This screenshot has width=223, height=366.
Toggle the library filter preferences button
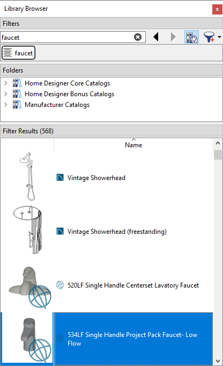(x=191, y=37)
